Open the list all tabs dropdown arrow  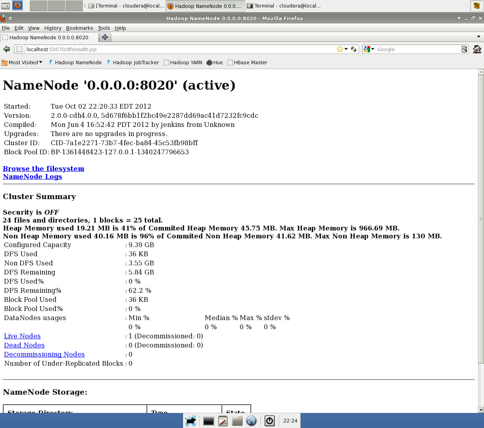pos(478,37)
